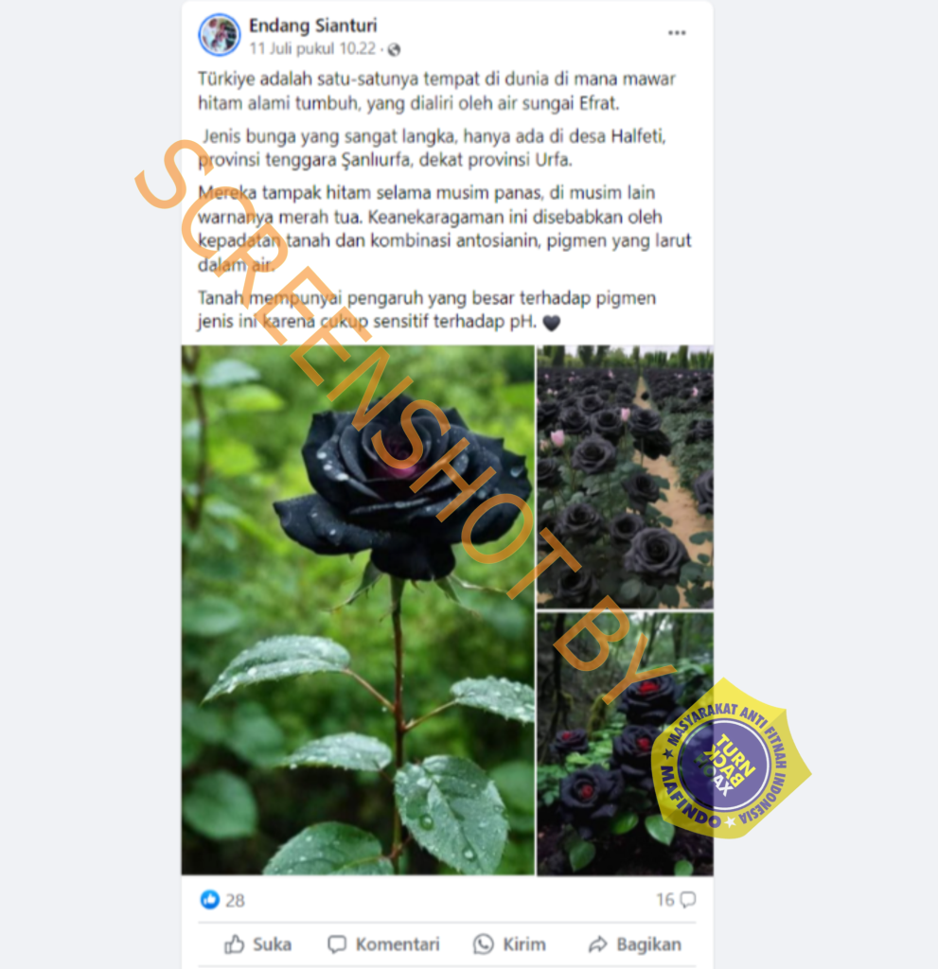Like the post with Suka

click(x=257, y=943)
